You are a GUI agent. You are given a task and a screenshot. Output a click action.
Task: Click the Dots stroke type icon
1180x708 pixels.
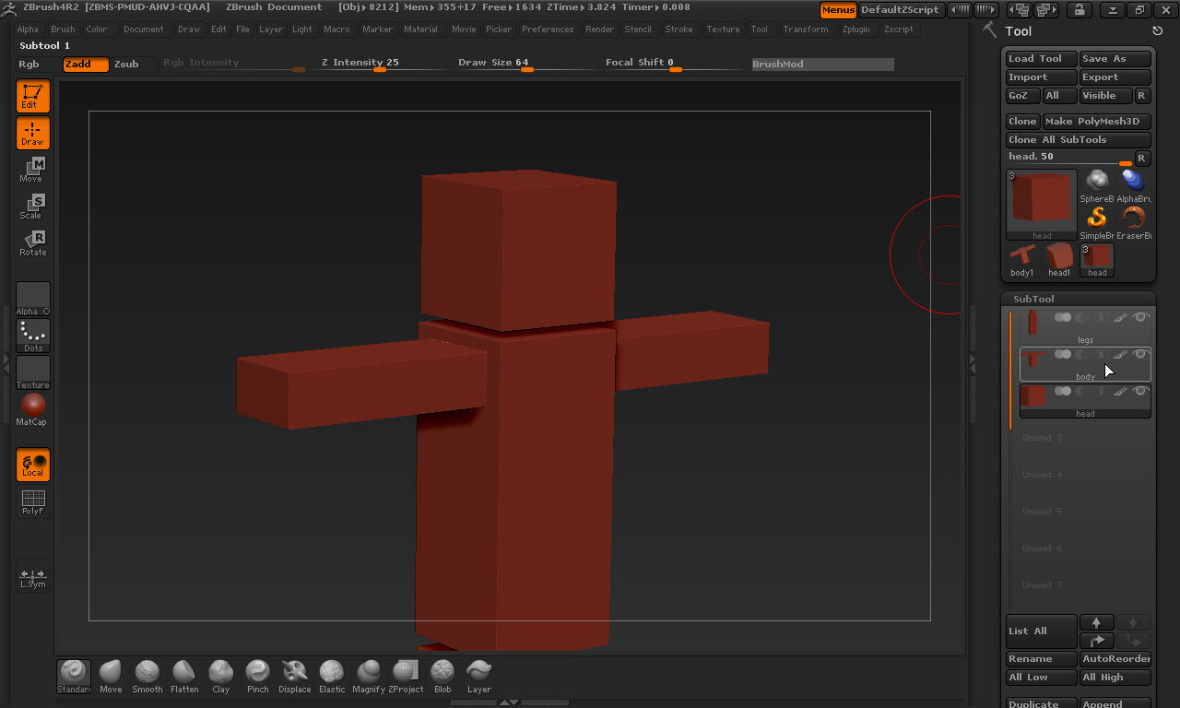coord(32,336)
